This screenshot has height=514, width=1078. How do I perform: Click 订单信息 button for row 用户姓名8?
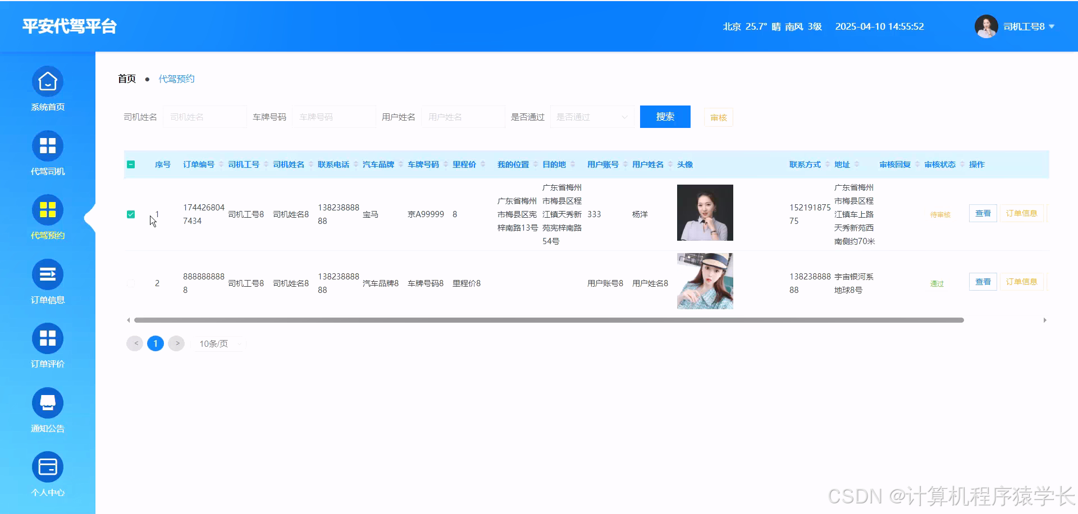(x=1021, y=282)
